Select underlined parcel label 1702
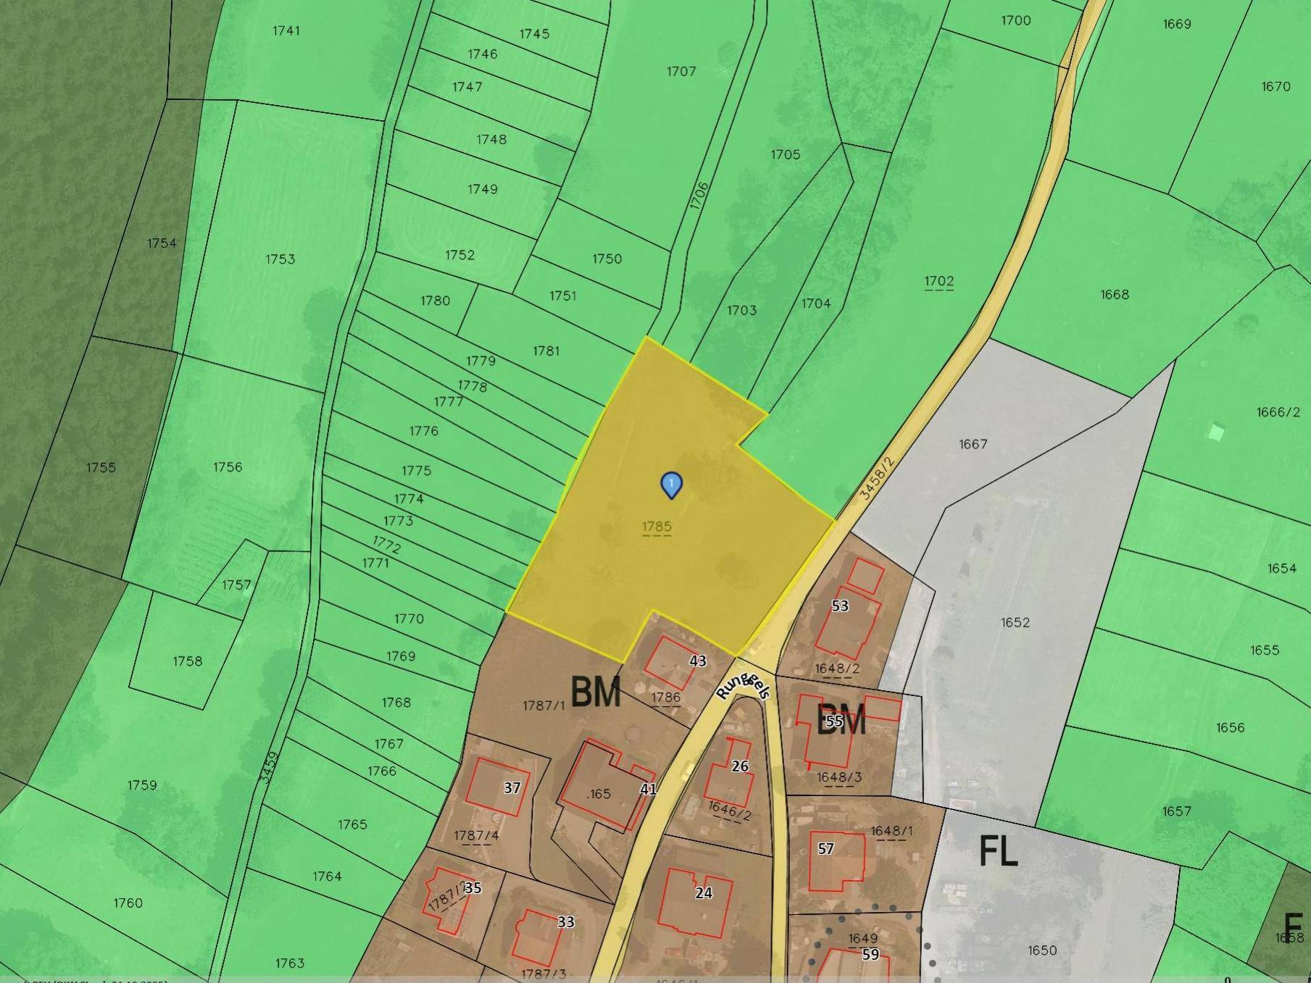1311x983 pixels. pos(939,281)
